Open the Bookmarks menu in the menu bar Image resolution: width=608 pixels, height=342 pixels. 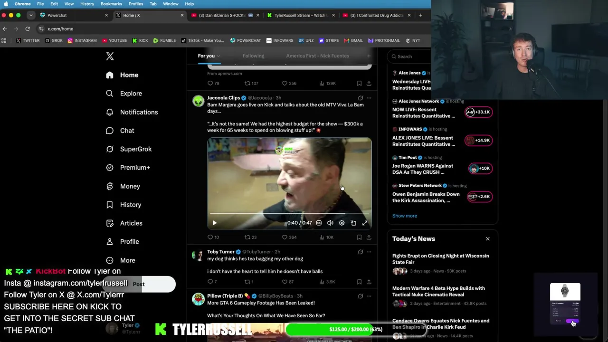point(111,4)
